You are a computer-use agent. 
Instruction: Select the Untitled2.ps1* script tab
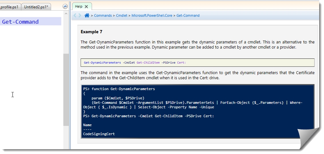point(36,7)
